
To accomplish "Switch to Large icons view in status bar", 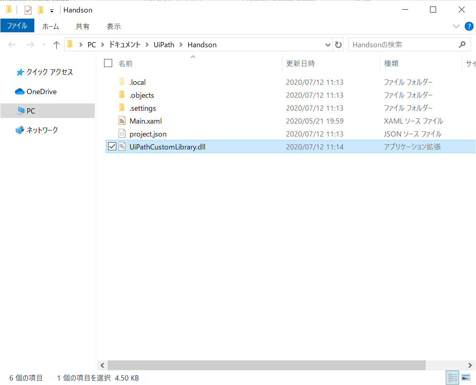I will pos(466,378).
